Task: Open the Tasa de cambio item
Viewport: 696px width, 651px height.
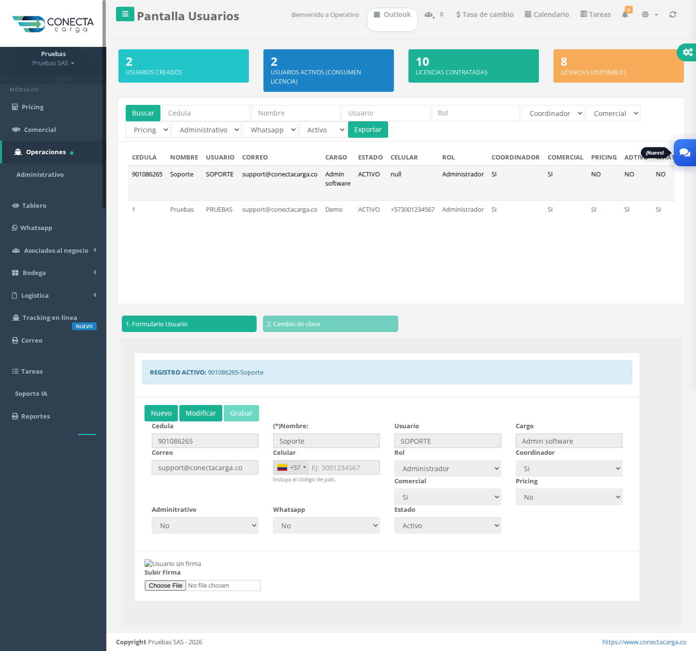Action: click(485, 14)
